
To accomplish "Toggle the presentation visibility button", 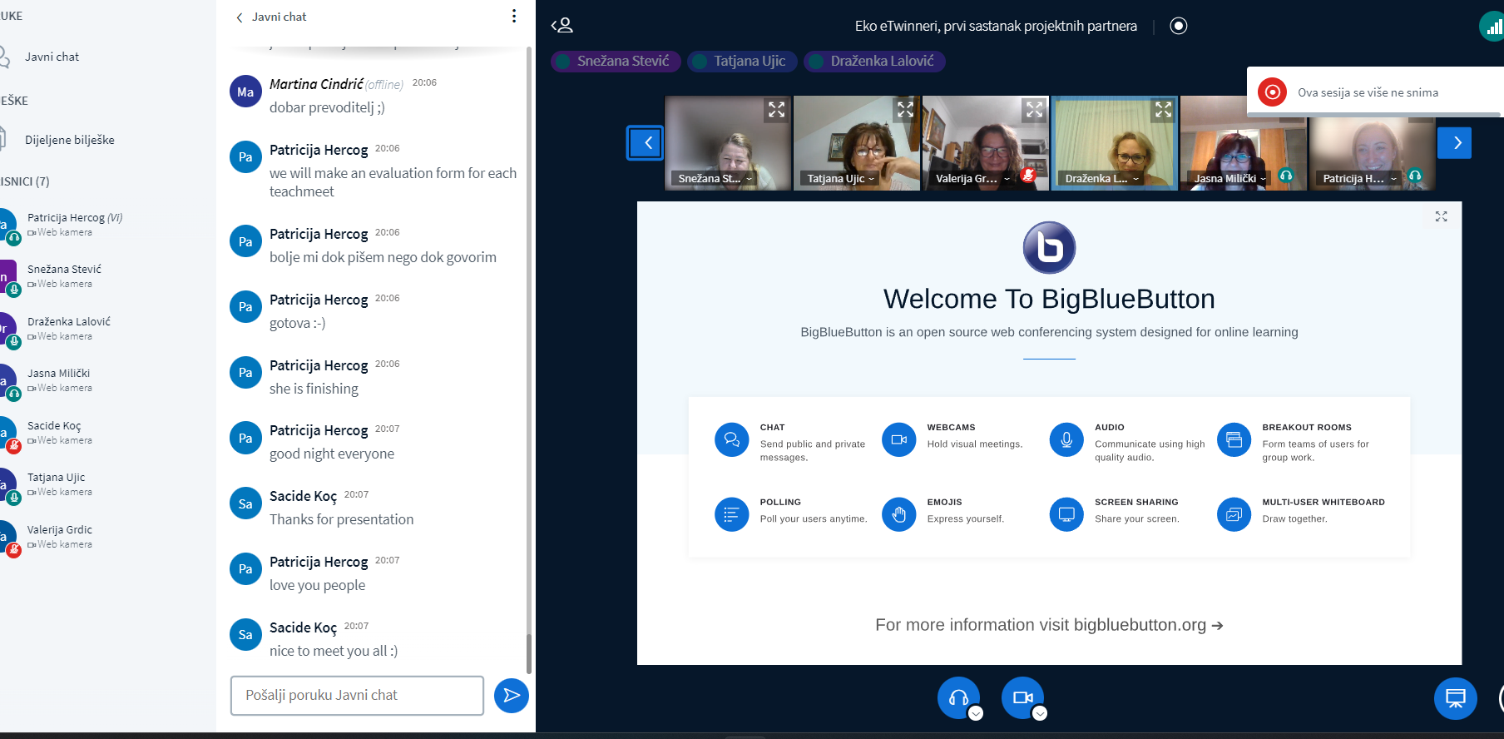I will point(1456,698).
